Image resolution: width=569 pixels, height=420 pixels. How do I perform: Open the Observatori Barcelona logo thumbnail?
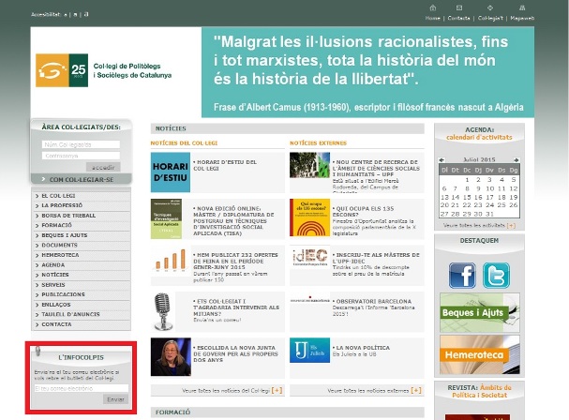click(x=309, y=300)
